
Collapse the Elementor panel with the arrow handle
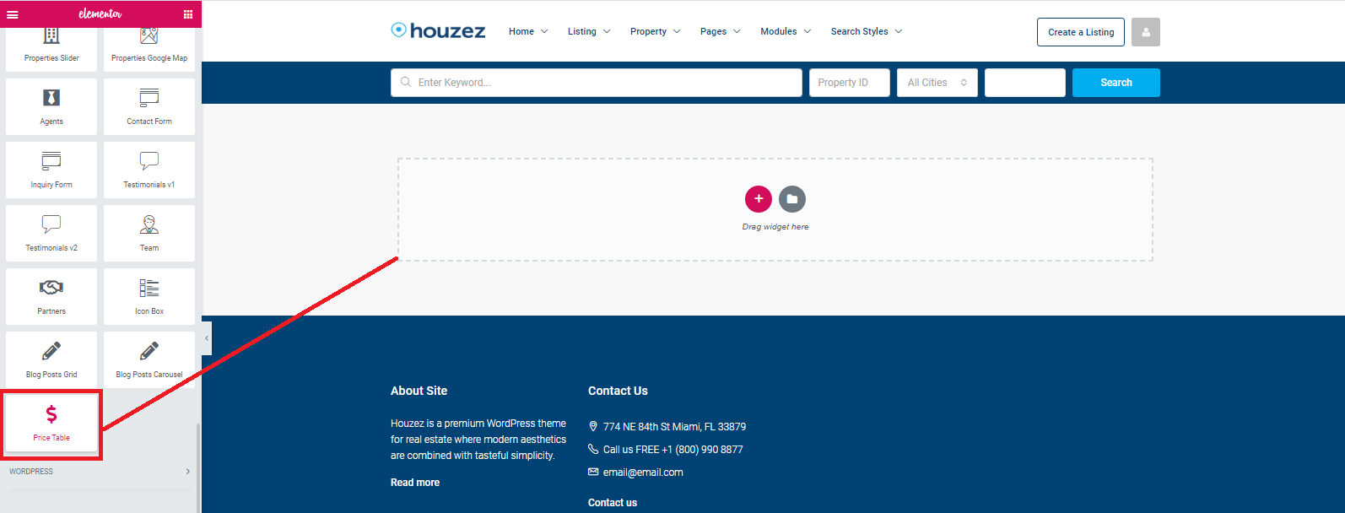tap(207, 338)
